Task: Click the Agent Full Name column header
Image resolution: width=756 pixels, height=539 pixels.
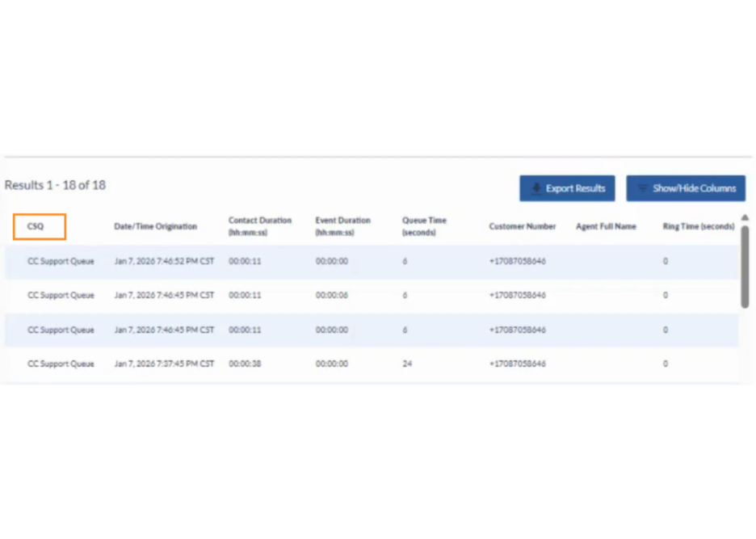Action: point(606,227)
